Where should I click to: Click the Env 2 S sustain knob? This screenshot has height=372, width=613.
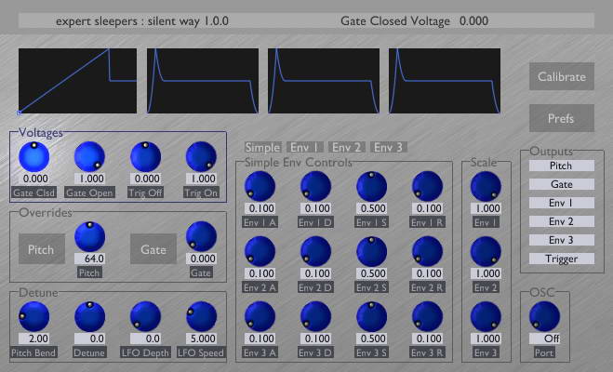coord(372,251)
